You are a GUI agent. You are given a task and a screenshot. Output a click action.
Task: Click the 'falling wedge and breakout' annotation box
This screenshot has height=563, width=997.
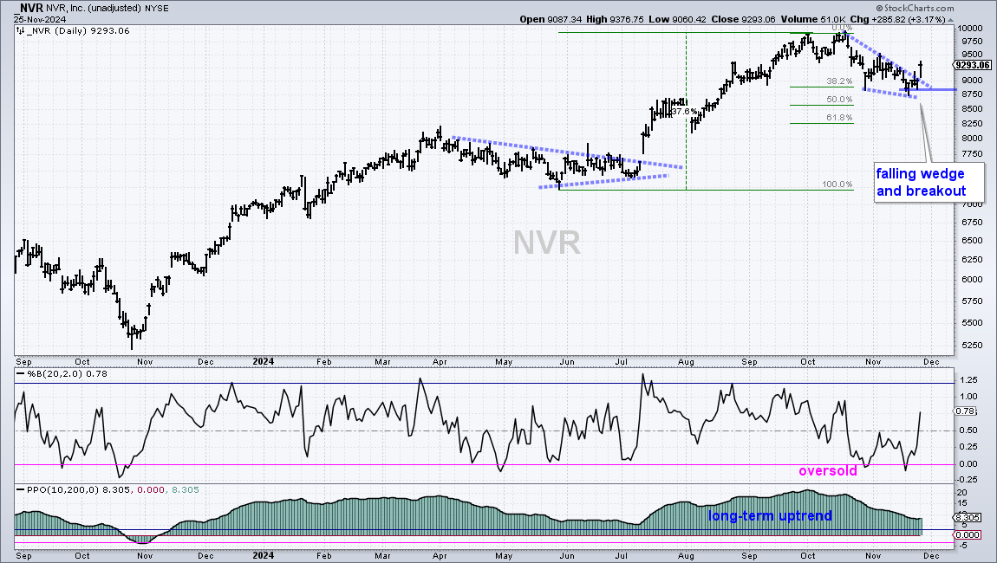tap(929, 183)
